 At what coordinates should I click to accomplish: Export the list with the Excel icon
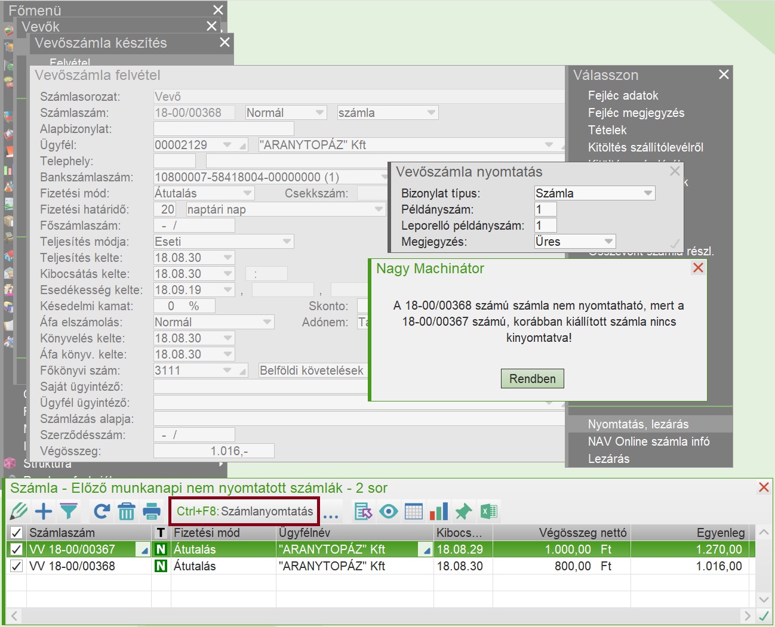(x=489, y=511)
